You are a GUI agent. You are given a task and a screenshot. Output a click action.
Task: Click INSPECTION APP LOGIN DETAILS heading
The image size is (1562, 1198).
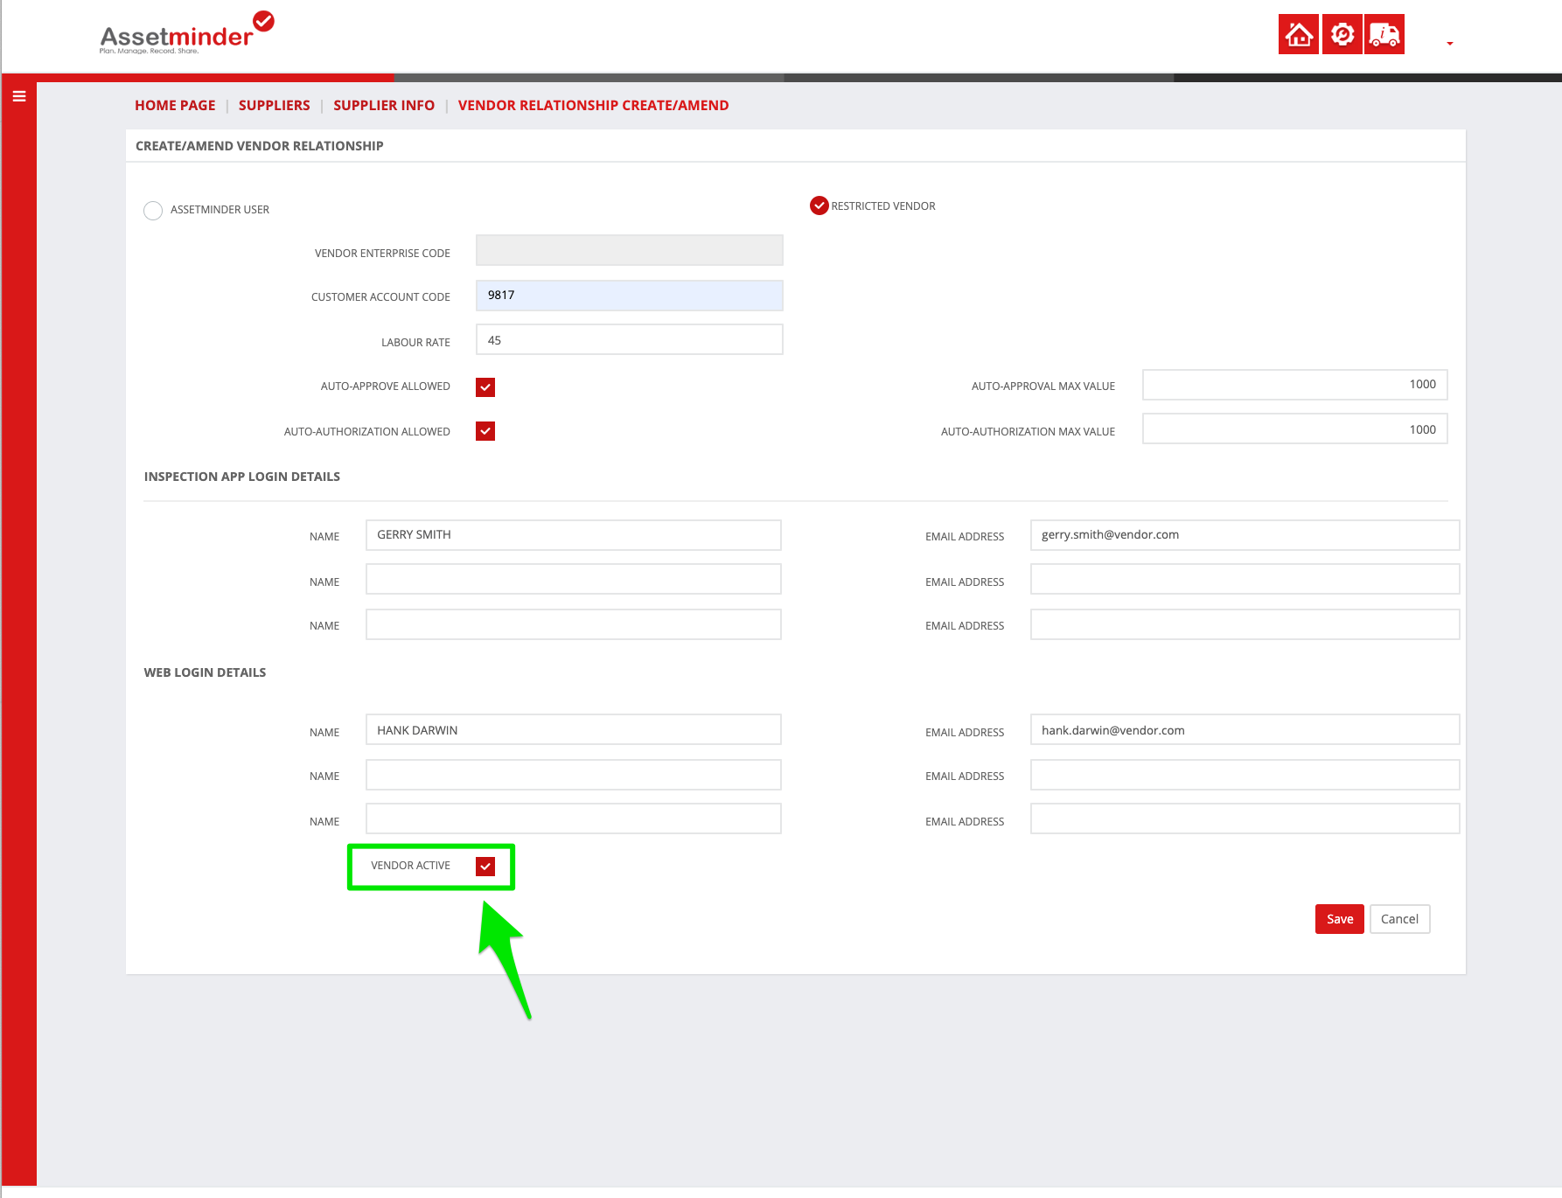[x=242, y=477]
